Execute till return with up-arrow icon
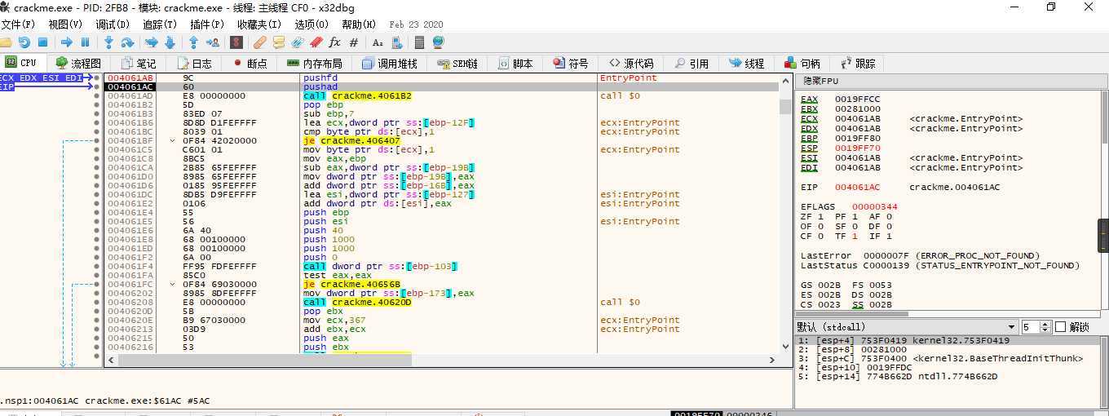Viewport: 1109px width, 416px height. coord(193,42)
